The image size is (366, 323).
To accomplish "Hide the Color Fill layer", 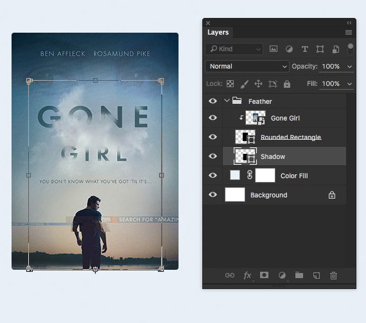I will (213, 175).
